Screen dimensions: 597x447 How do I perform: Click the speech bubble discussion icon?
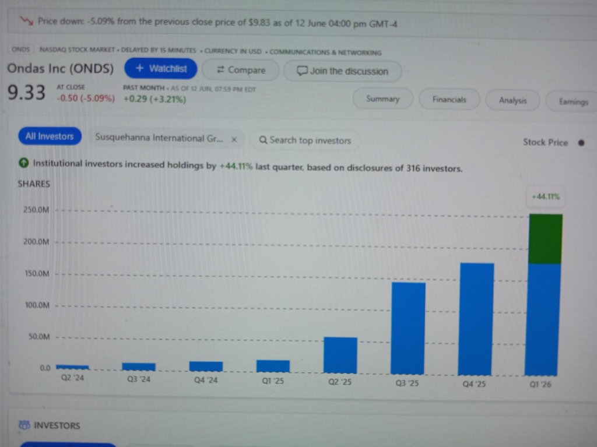[x=302, y=71]
